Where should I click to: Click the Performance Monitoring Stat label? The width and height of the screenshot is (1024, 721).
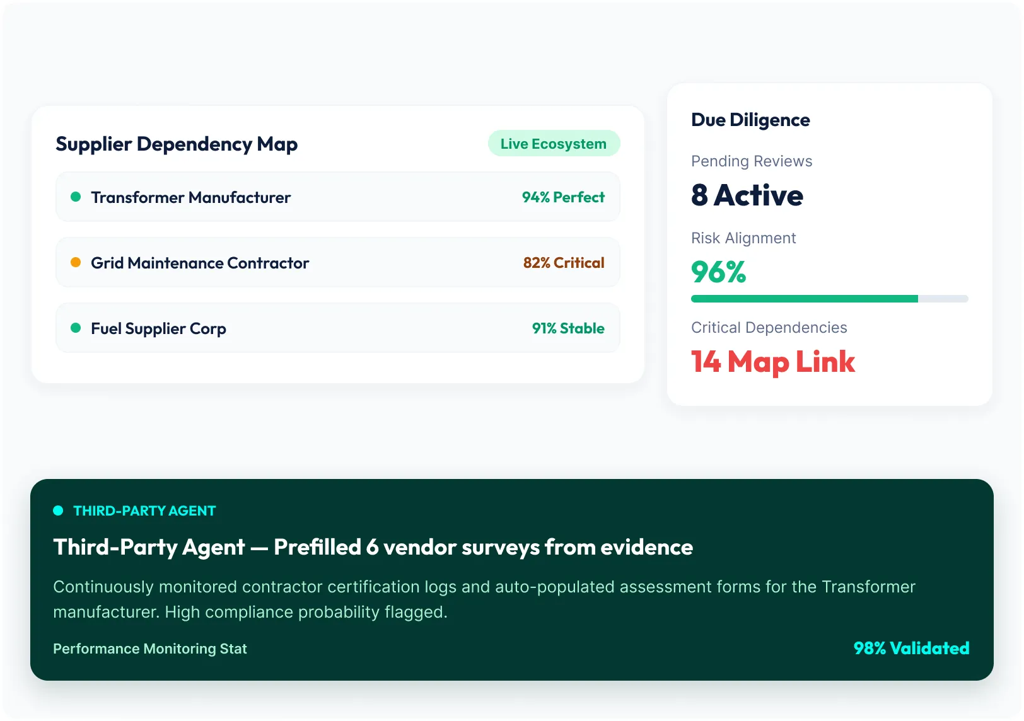pyautogui.click(x=150, y=649)
